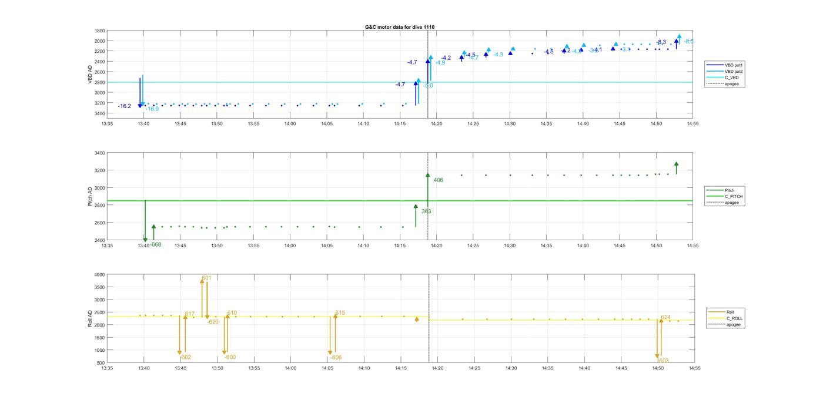Click the 'VBD pot2' legend entry
The width and height of the screenshot is (823, 407).
pos(726,71)
